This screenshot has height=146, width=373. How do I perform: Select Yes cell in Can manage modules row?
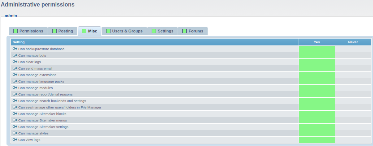[x=317, y=88]
